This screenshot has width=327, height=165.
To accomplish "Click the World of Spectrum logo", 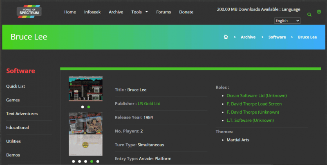I will [29, 12].
